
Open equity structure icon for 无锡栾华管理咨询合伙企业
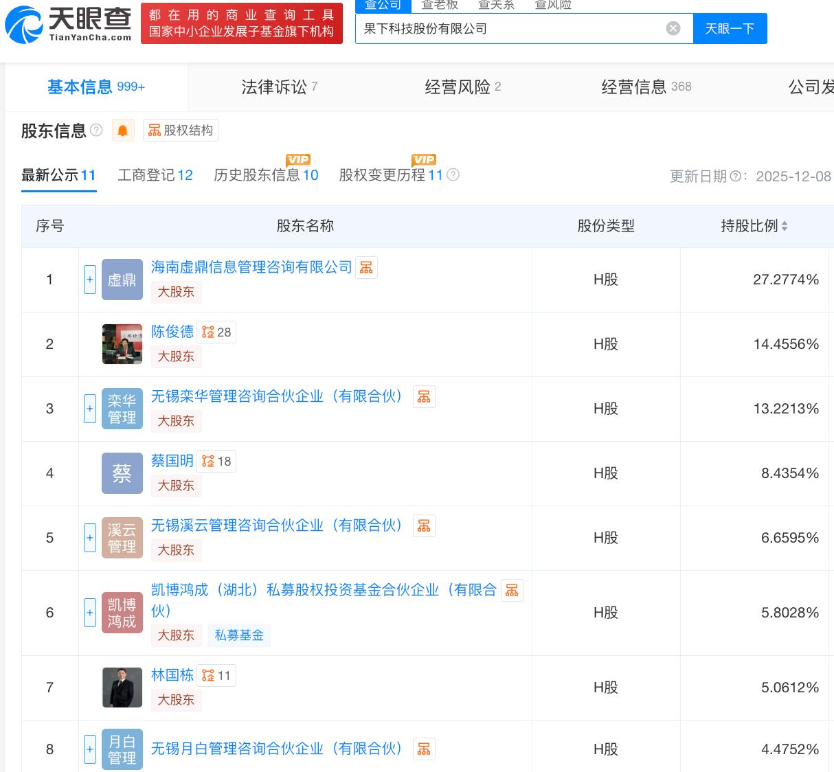coord(424,397)
